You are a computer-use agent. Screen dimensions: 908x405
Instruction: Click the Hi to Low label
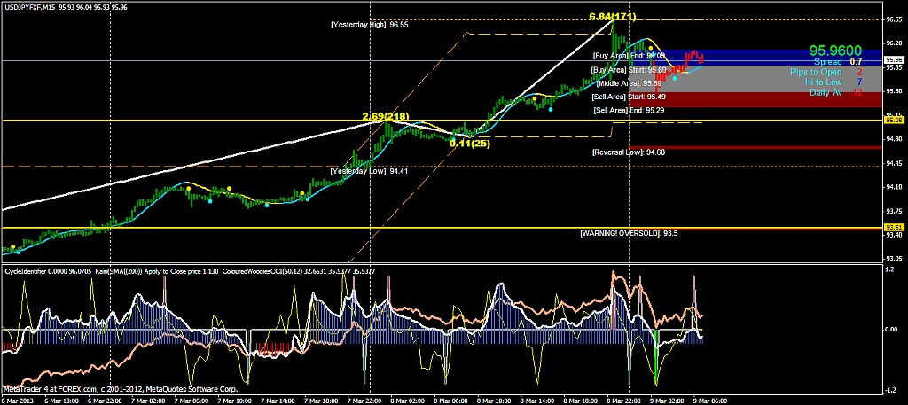[x=824, y=82]
